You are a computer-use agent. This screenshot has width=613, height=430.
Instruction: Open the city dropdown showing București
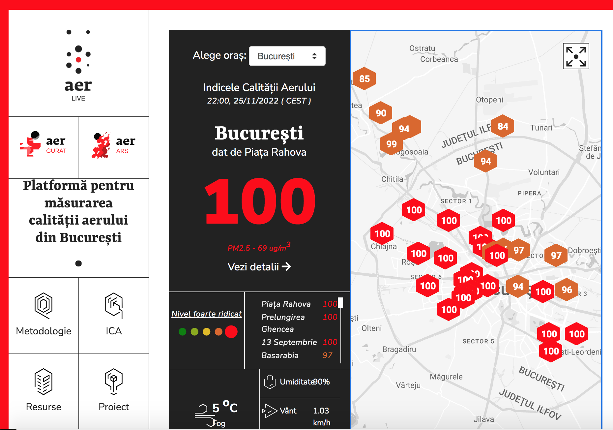pos(287,56)
